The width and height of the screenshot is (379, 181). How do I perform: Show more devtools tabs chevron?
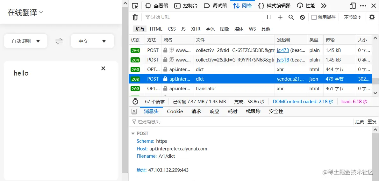(324, 6)
